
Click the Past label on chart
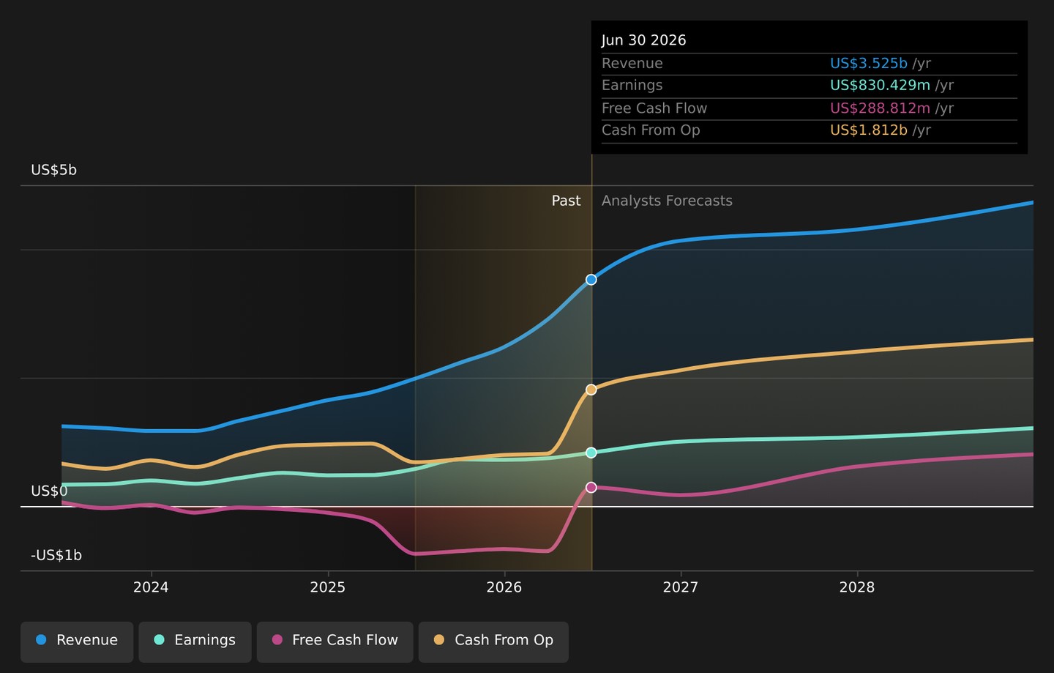tap(566, 201)
